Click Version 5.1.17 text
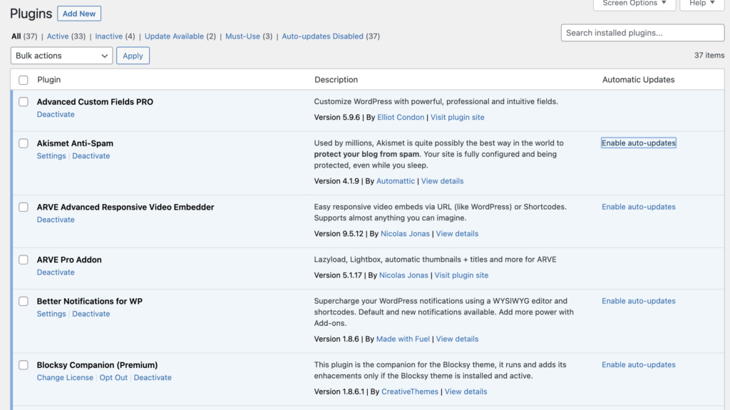The image size is (730, 410). click(x=338, y=275)
